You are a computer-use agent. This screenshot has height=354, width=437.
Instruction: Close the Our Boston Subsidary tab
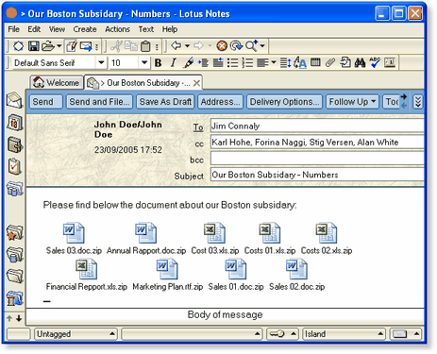pyautogui.click(x=196, y=83)
